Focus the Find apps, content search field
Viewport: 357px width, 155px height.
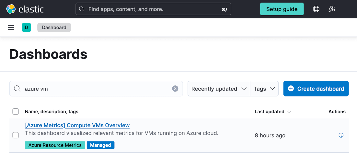click(152, 9)
